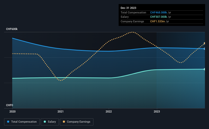Select the 2023 x-axis label
The width and height of the screenshot is (209, 129).
pos(157,111)
